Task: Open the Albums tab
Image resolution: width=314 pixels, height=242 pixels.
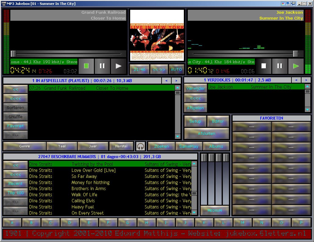Action: point(216,146)
